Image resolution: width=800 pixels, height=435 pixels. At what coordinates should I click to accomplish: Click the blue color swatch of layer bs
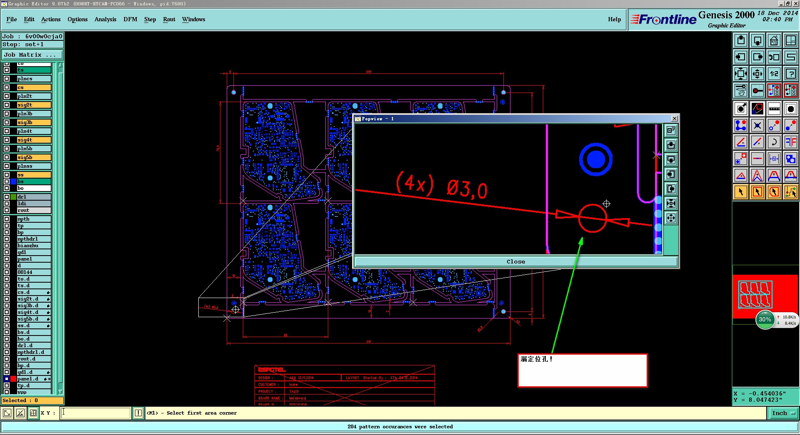point(13,181)
